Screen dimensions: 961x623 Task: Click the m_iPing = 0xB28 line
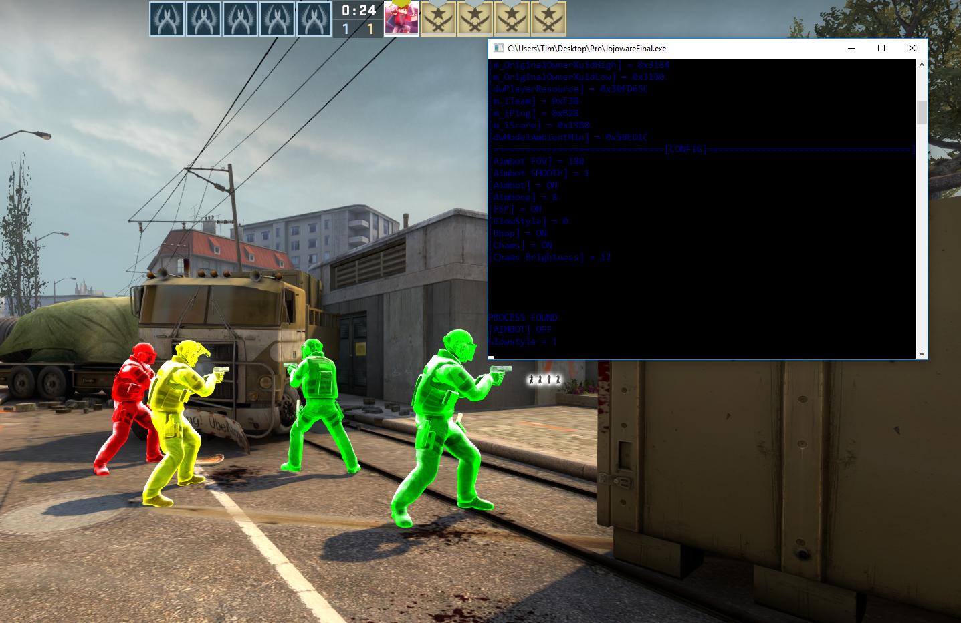tap(535, 114)
